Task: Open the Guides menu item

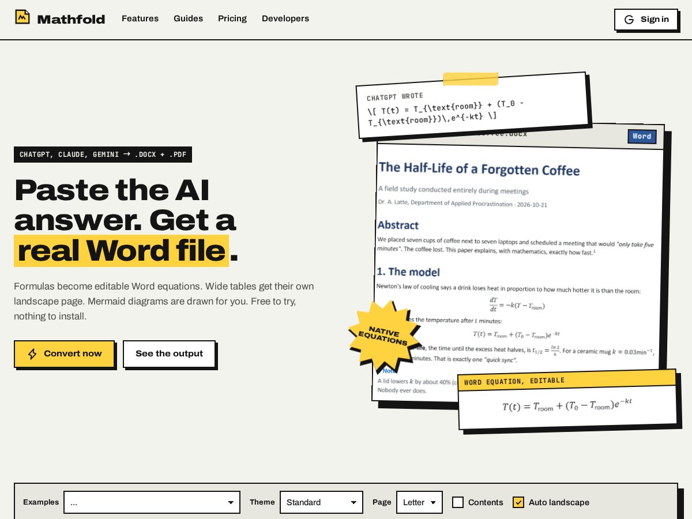Action: point(189,18)
